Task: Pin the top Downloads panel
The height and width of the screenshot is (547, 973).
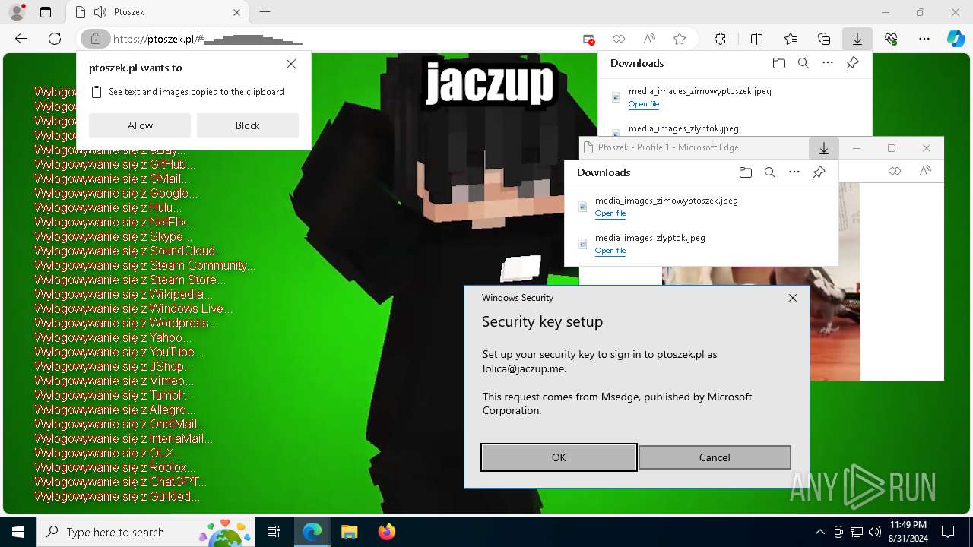Action: 852,63
